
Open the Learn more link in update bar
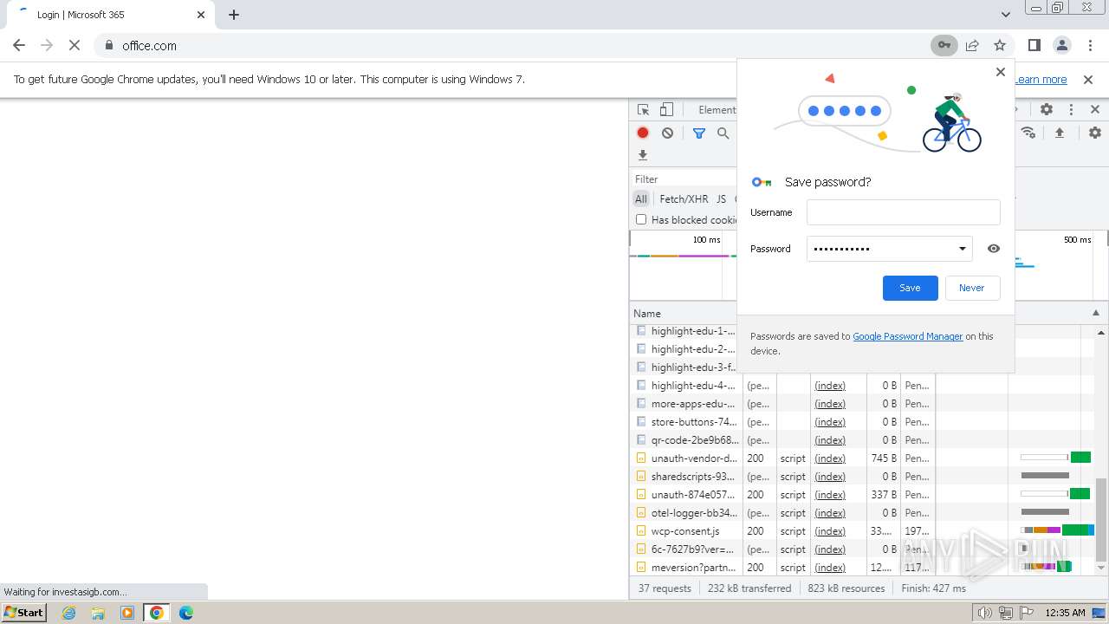click(1041, 79)
